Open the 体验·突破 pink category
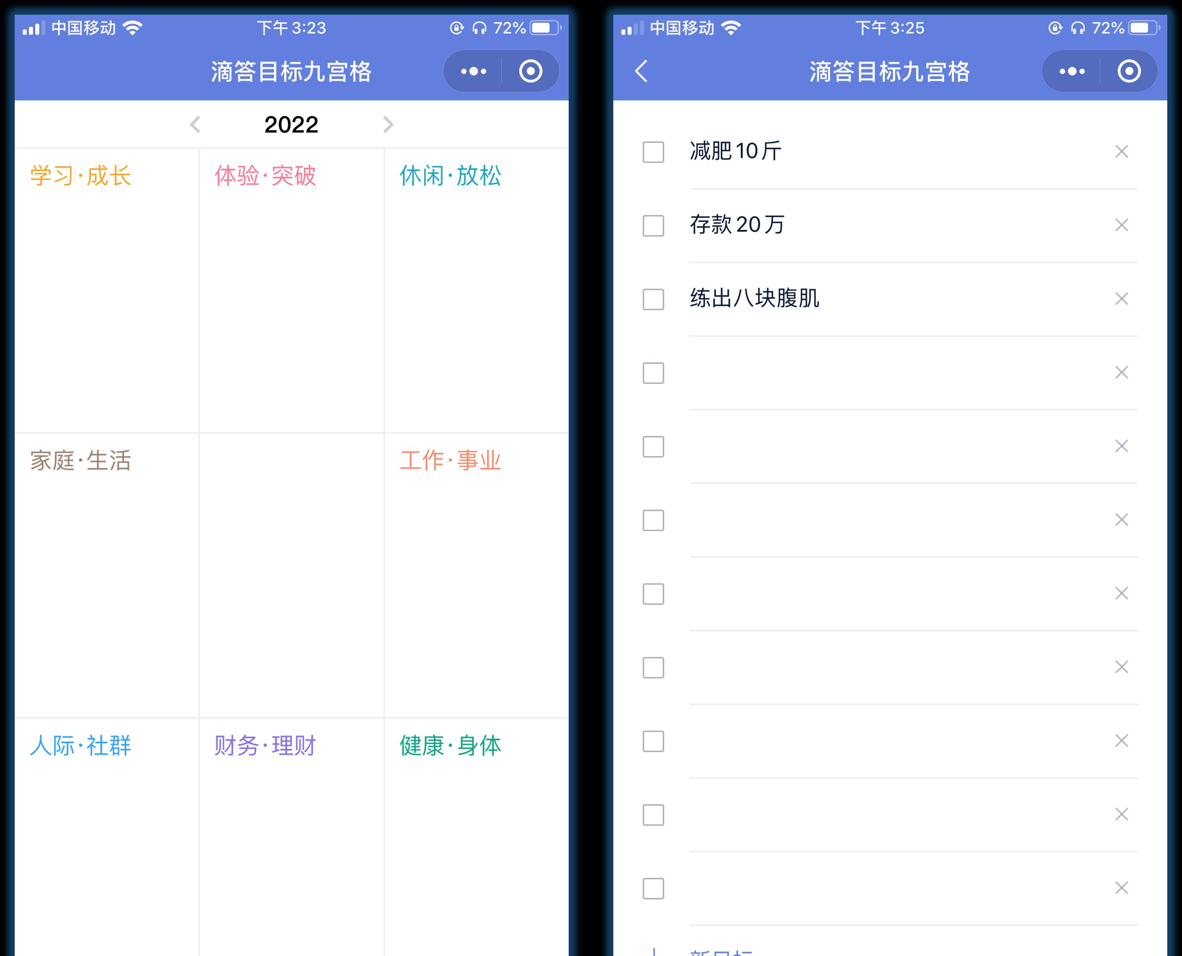The height and width of the screenshot is (956, 1182). pos(292,290)
